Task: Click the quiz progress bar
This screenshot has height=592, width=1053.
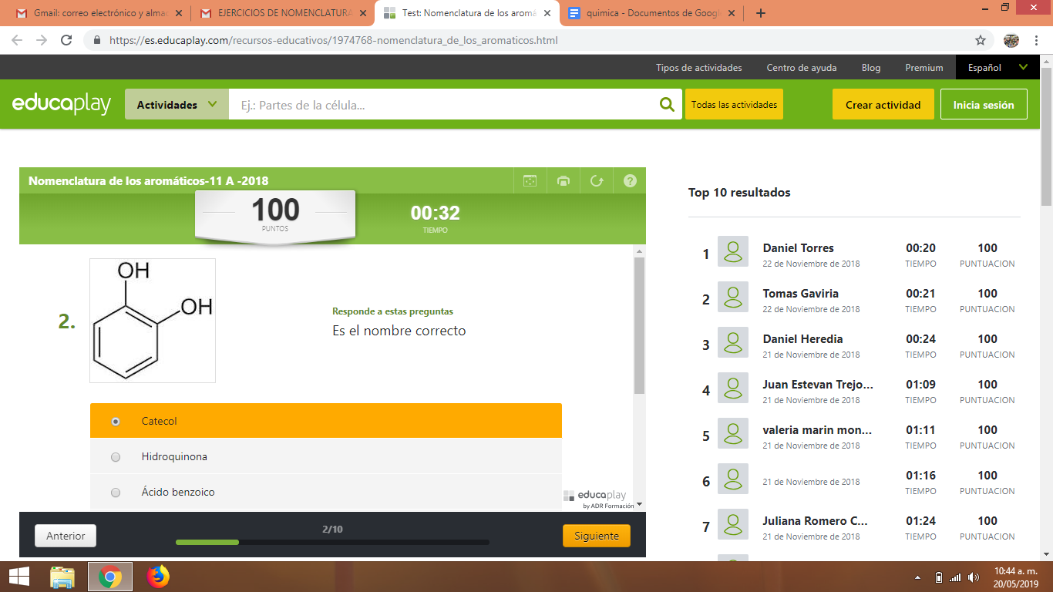Action: pyautogui.click(x=332, y=542)
